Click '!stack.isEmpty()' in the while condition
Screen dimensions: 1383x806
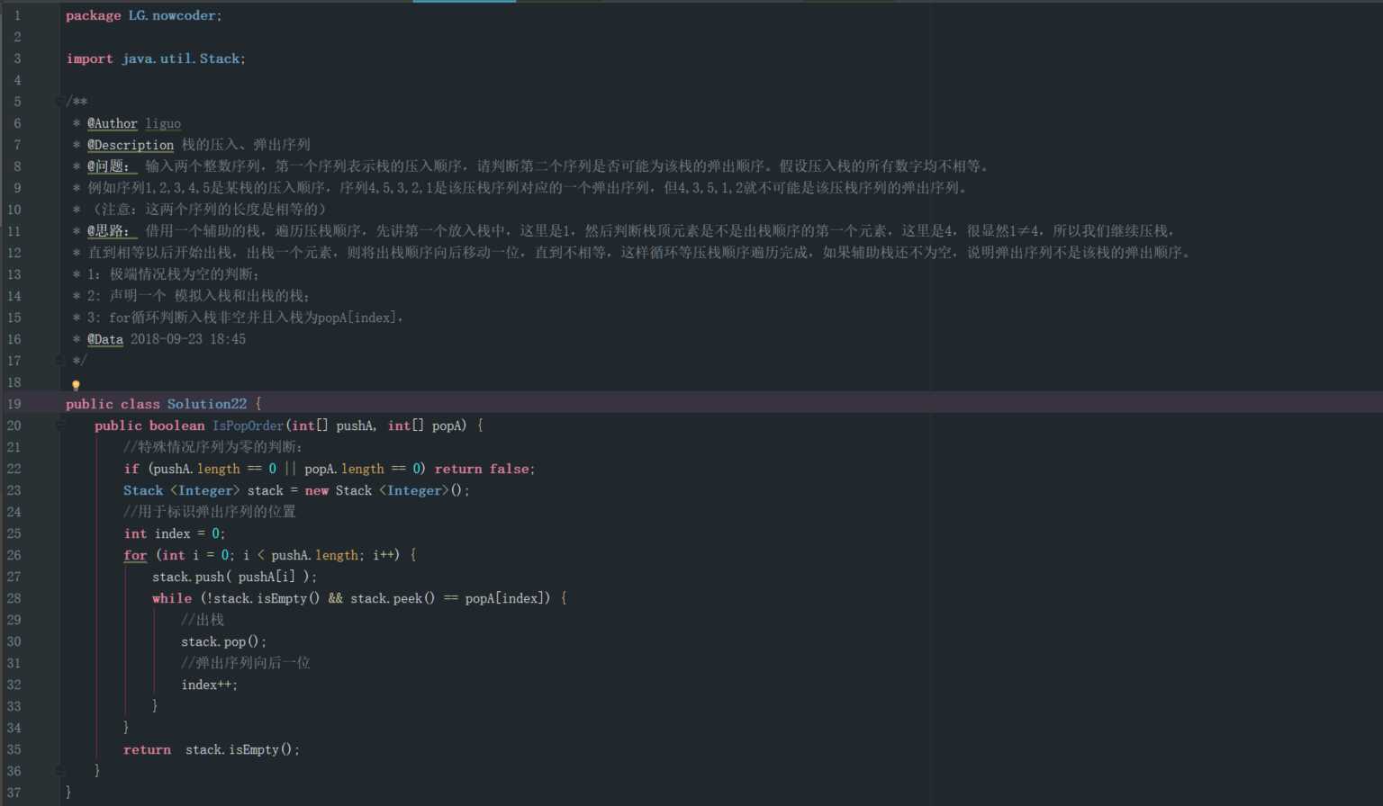(264, 598)
